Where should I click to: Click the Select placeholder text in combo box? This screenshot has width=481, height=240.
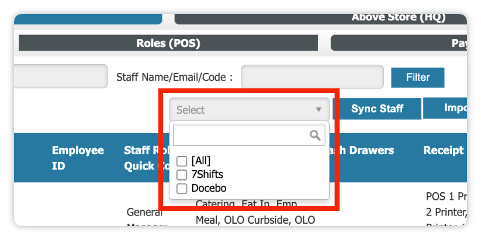[191, 110]
